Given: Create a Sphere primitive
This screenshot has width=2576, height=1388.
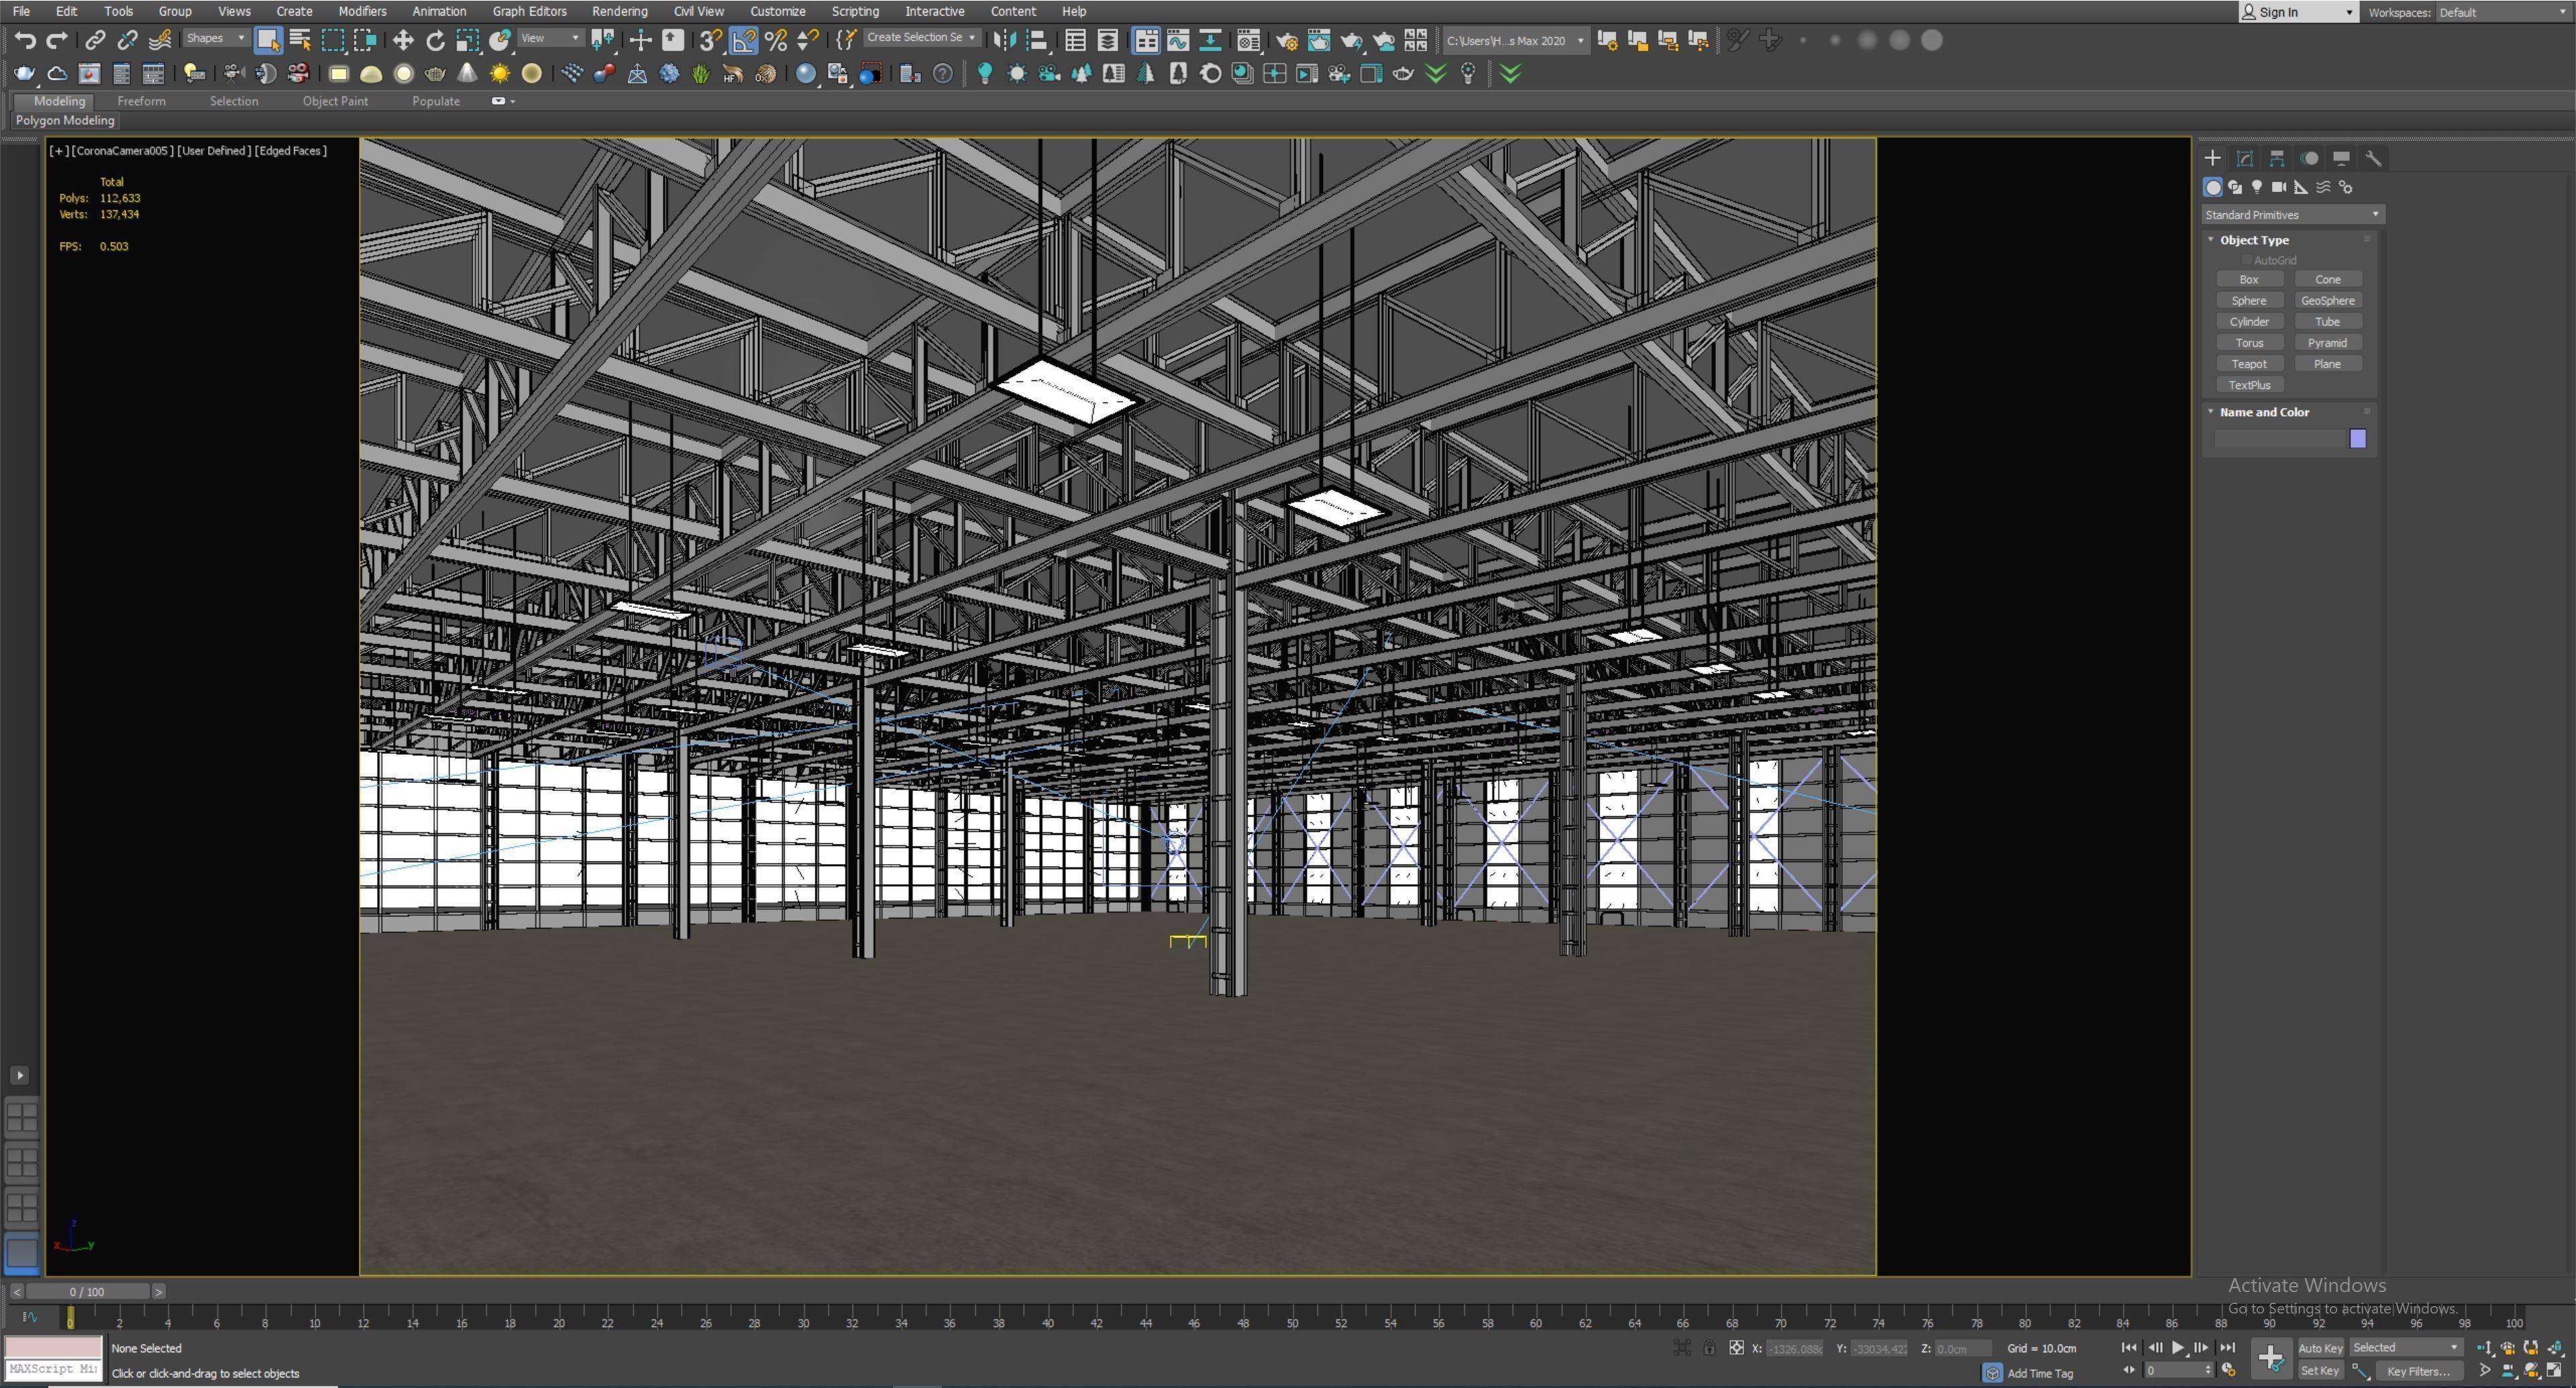Looking at the screenshot, I should (x=2249, y=300).
